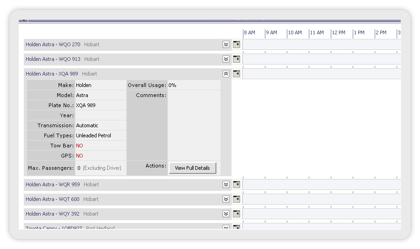Image resolution: width=420 pixels, height=249 pixels.
Task: Click the Transmission value Automatic
Action: (87, 125)
